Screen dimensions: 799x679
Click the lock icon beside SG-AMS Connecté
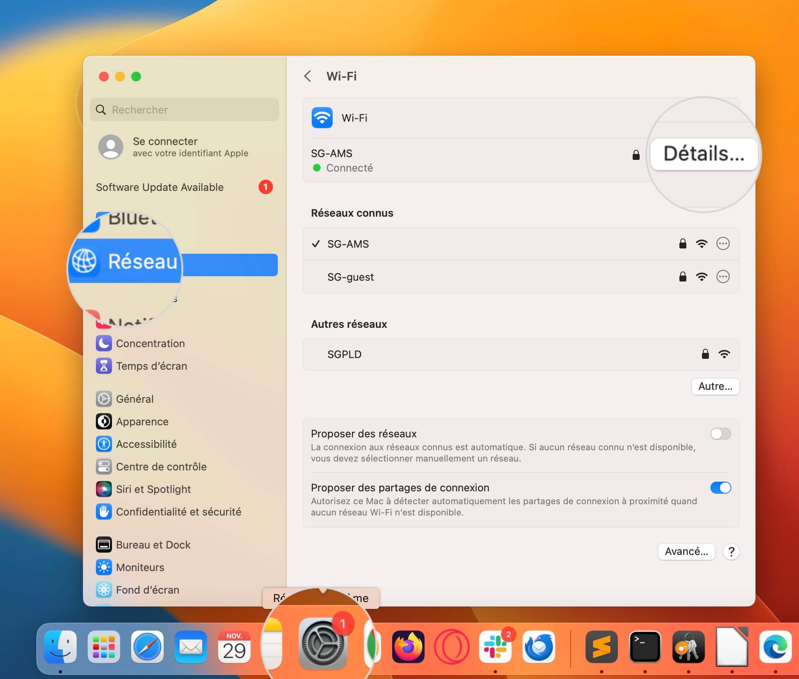[x=636, y=155]
